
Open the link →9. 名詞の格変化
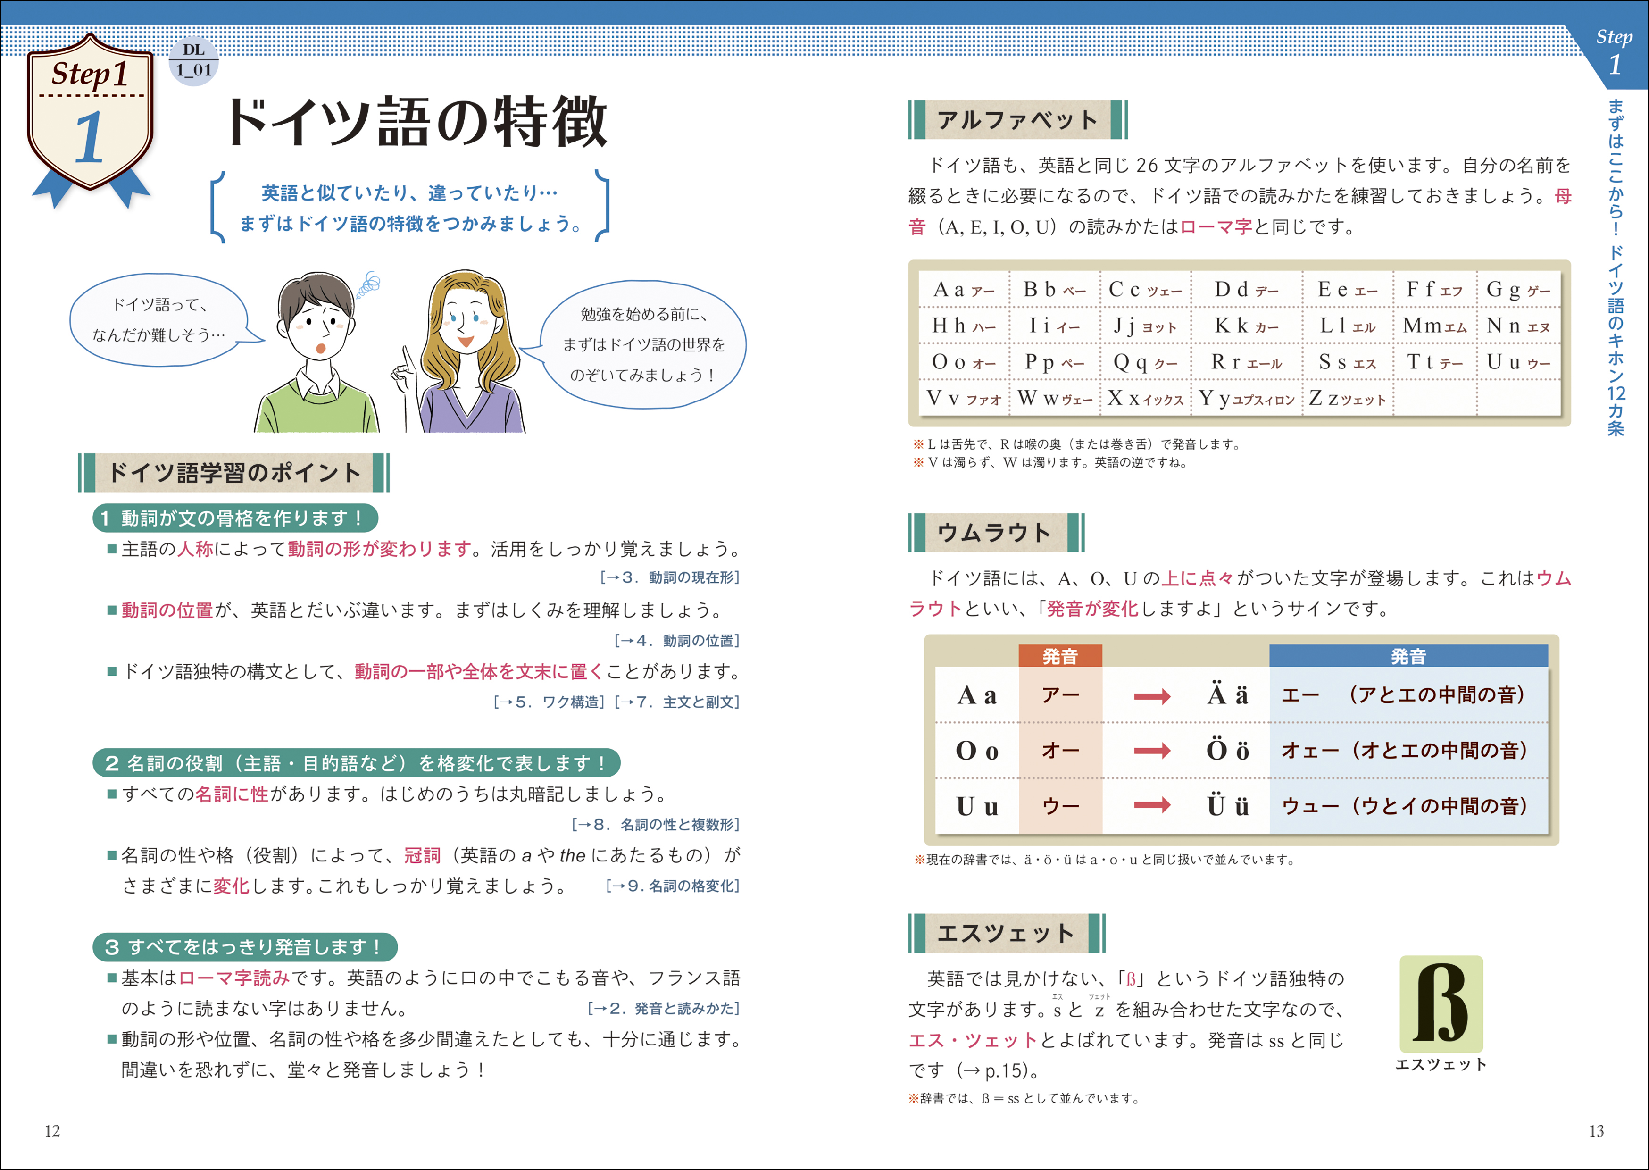click(x=673, y=886)
